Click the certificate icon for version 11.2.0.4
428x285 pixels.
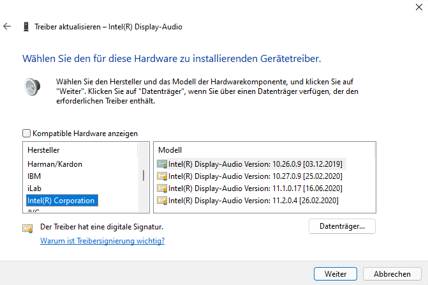pyautogui.click(x=162, y=201)
